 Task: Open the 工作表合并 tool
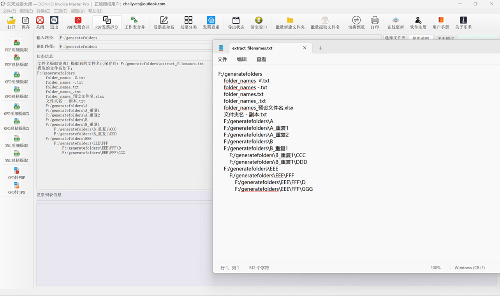[x=135, y=23]
